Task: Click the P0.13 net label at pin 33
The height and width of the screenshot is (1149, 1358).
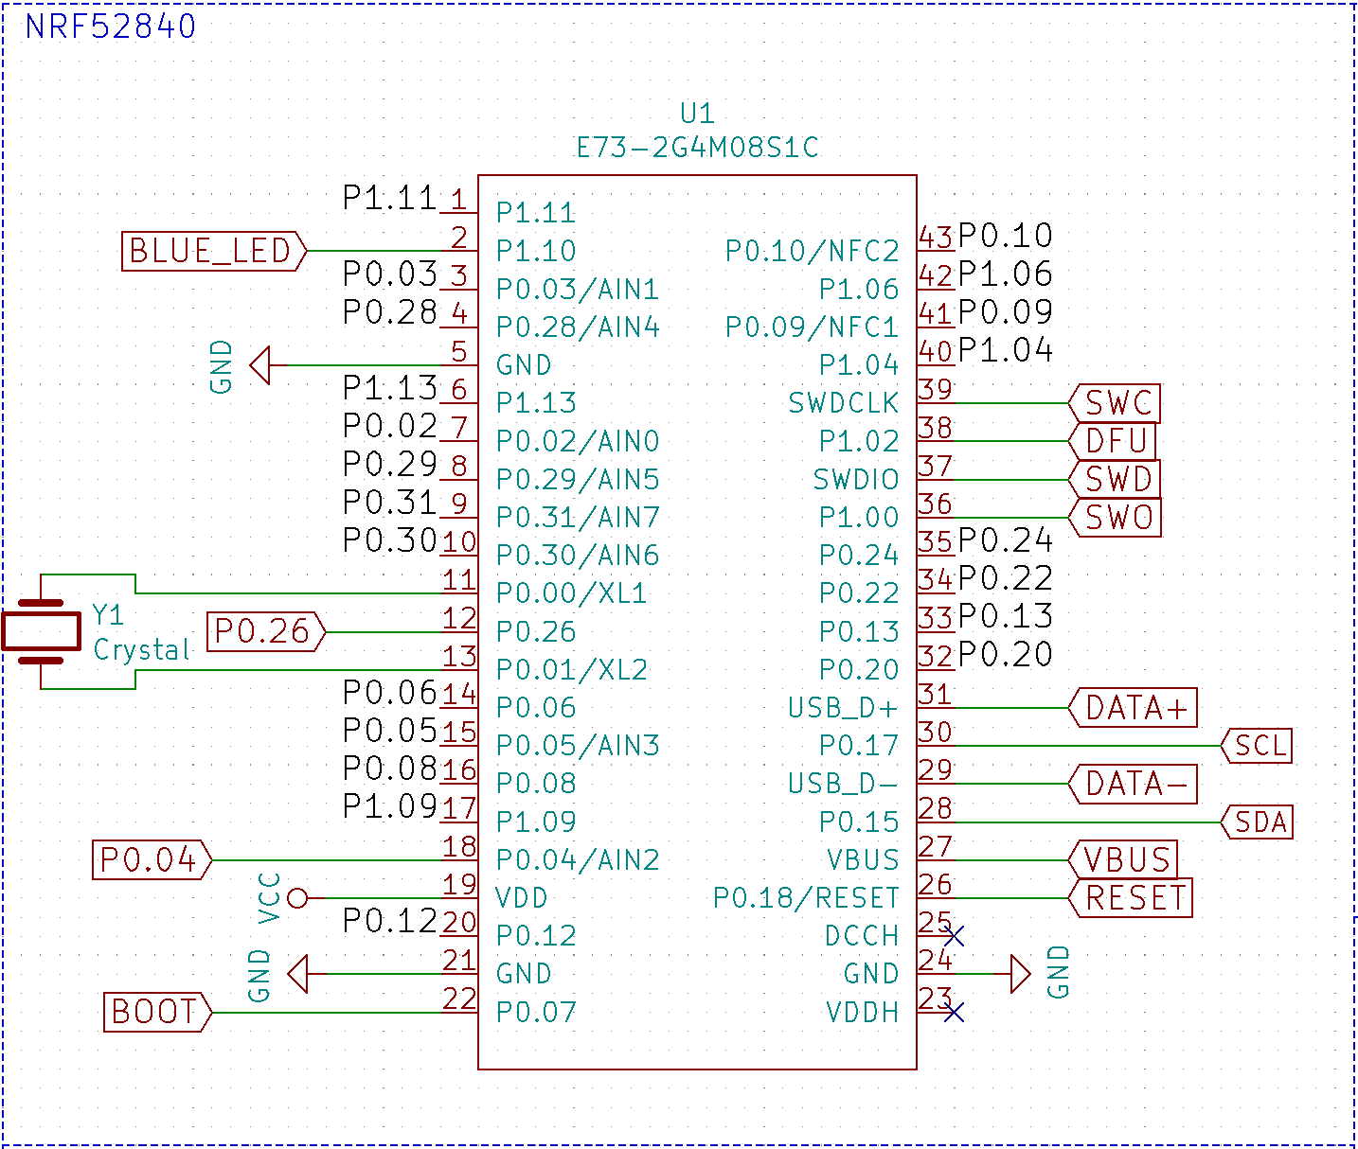Action: click(1005, 615)
